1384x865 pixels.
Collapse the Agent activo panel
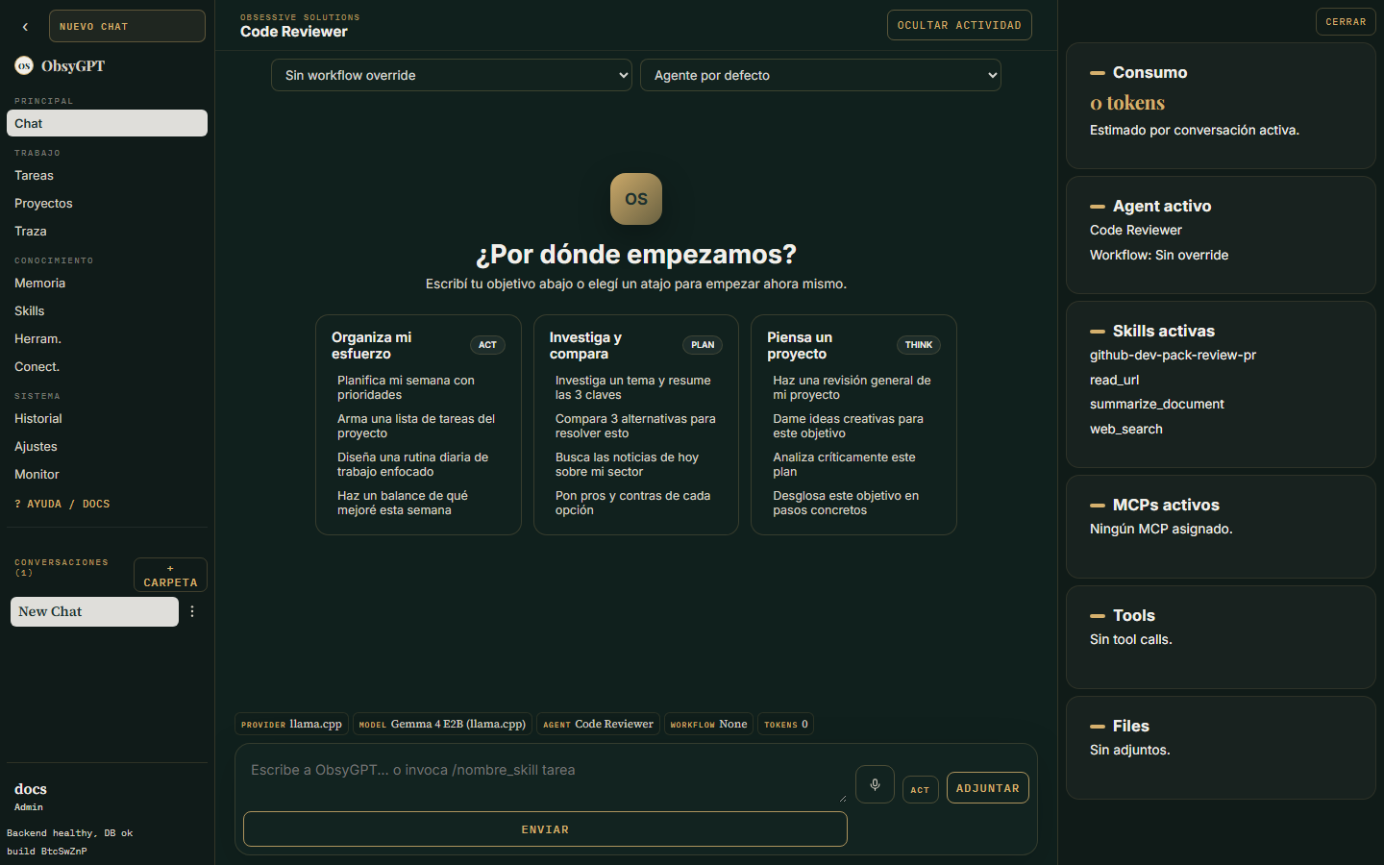1097,207
